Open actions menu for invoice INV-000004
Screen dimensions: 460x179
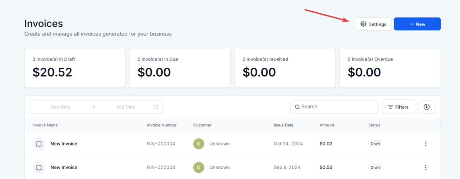pyautogui.click(x=426, y=144)
